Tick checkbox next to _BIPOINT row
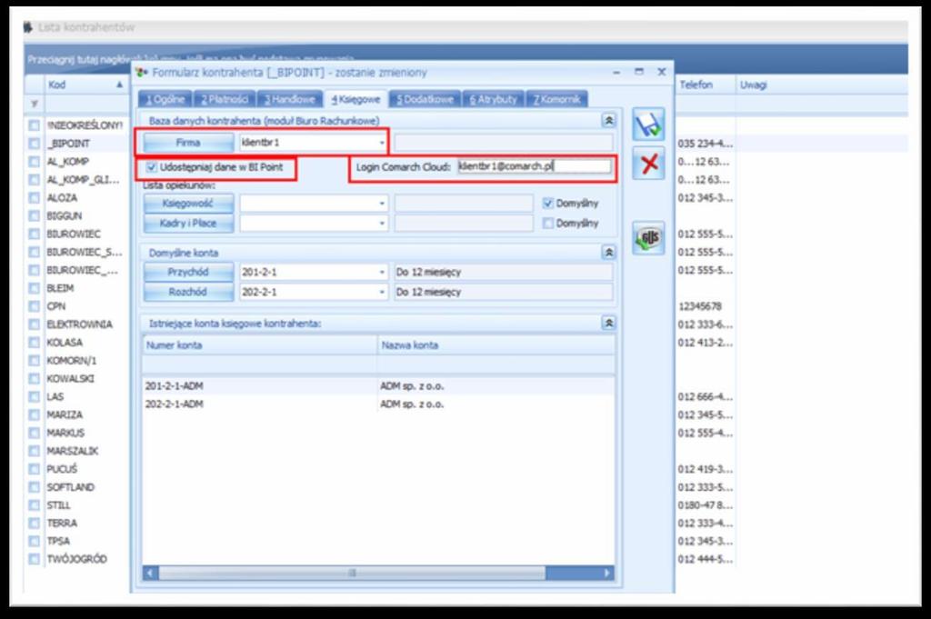This screenshot has height=619, width=931. click(35, 144)
